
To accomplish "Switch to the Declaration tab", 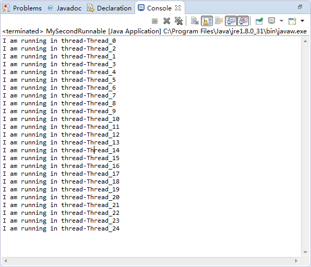I will point(114,8).
